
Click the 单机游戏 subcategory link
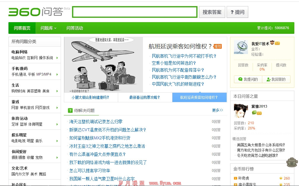point(27,108)
